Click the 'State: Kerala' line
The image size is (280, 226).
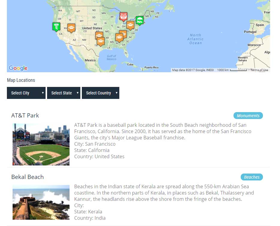click(88, 212)
